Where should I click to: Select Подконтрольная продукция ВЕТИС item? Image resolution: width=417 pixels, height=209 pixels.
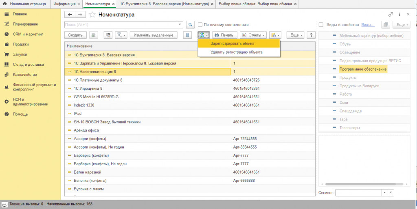pyautogui.click(x=370, y=60)
